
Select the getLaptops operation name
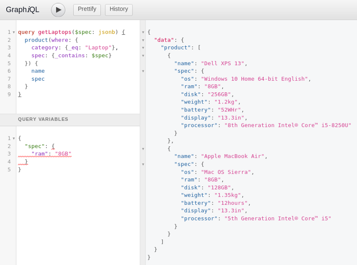tap(54, 32)
